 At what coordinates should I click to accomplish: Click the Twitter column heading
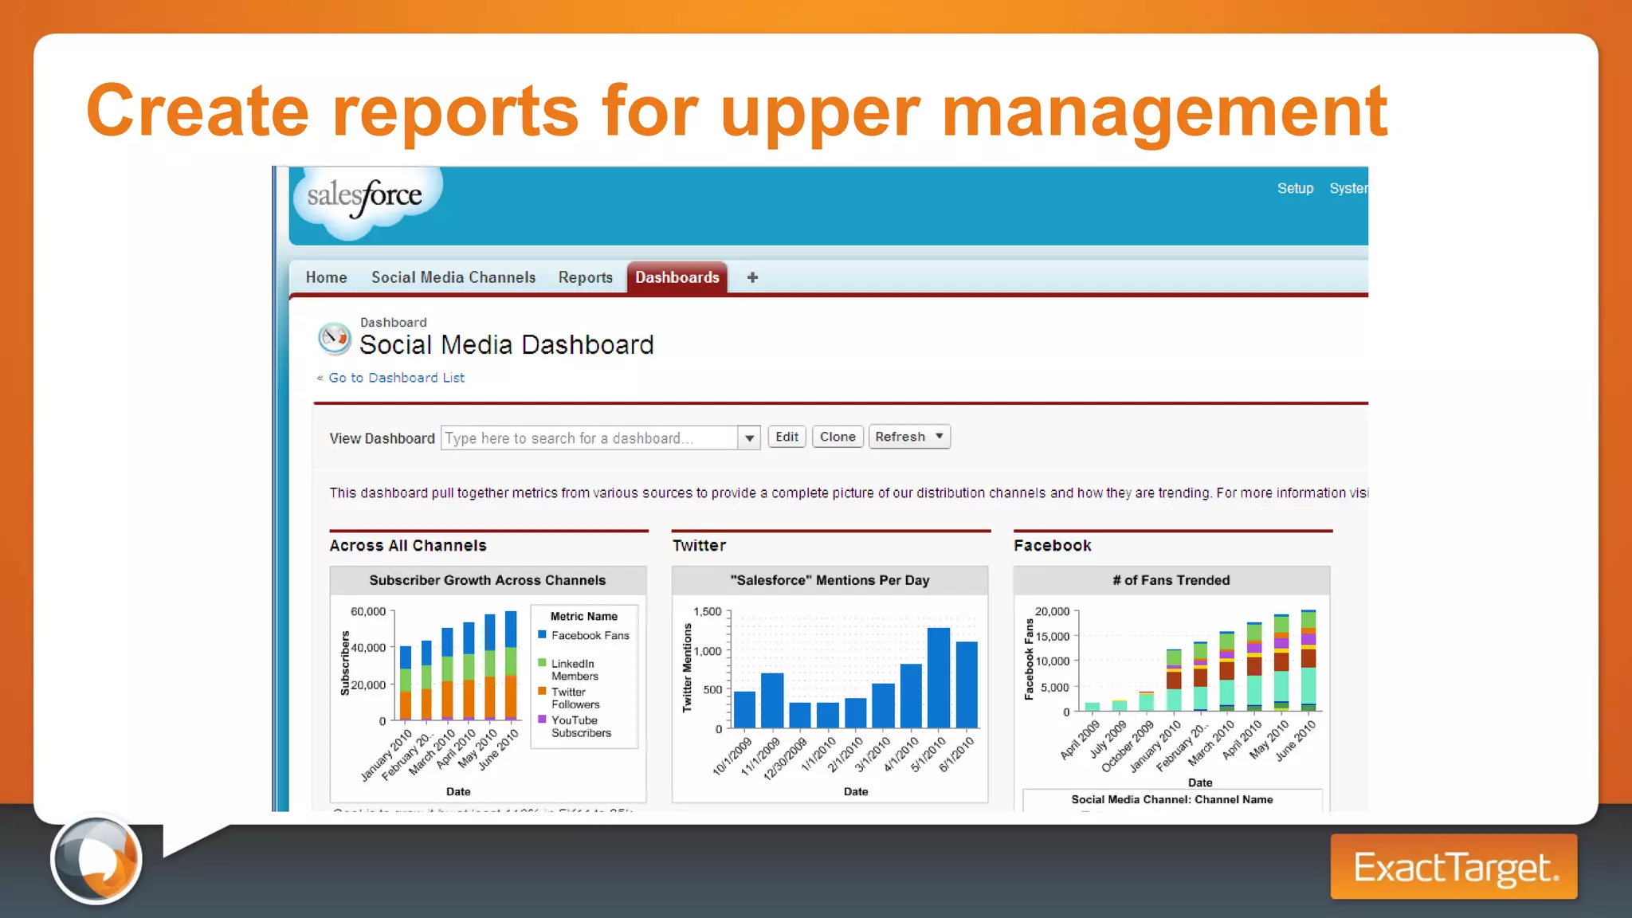point(699,546)
